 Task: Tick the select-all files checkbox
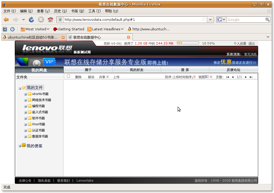tap(69, 76)
